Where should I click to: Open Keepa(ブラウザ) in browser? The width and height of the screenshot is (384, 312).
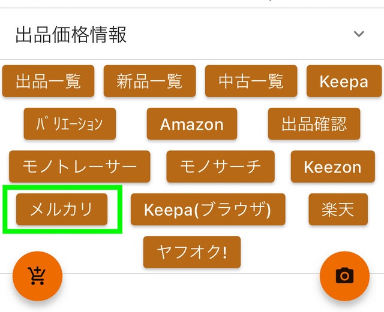[208, 210]
